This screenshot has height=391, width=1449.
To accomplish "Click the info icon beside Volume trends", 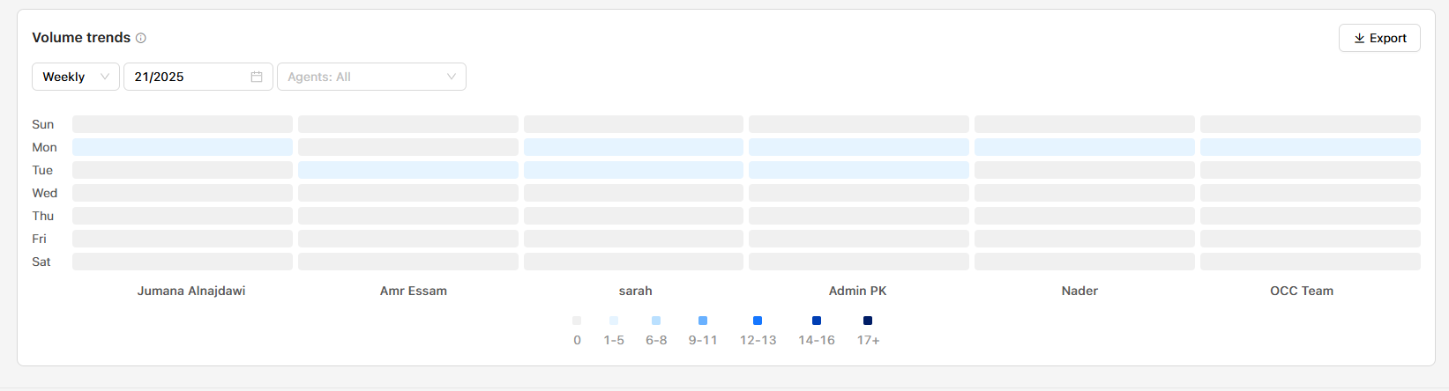I will pyautogui.click(x=141, y=38).
